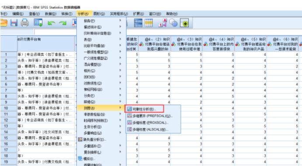The image size is (302, 166).
Task: Select 可靠性分析(R) in the submenu
Action: (x=144, y=109)
